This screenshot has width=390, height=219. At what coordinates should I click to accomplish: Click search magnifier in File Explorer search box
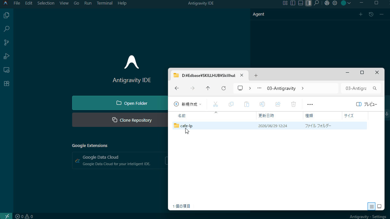click(375, 88)
